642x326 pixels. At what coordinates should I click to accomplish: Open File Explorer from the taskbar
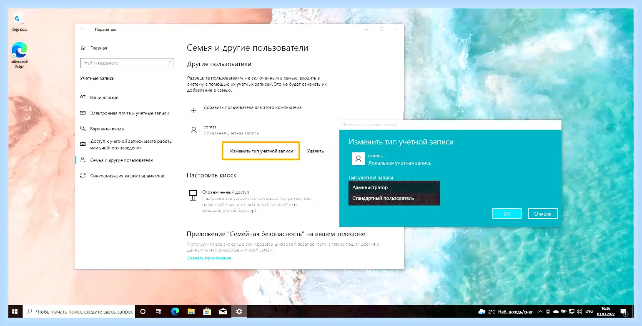191,311
